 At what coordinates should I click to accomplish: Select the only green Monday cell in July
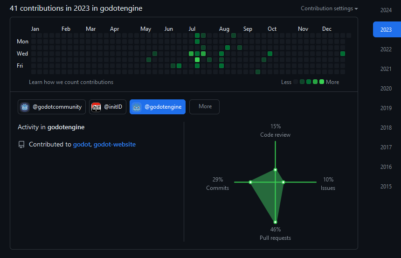pos(197,42)
